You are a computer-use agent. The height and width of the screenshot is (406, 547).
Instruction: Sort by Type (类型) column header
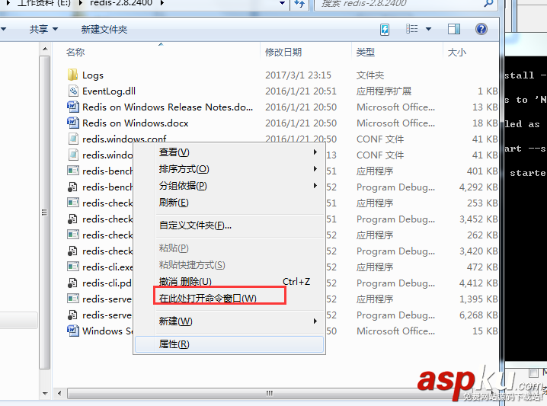click(365, 53)
